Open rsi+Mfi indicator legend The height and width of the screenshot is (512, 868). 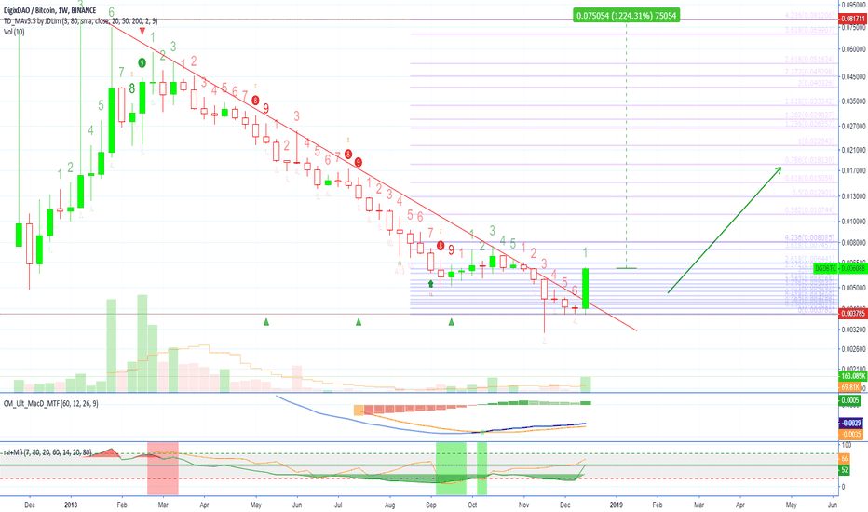tap(48, 452)
